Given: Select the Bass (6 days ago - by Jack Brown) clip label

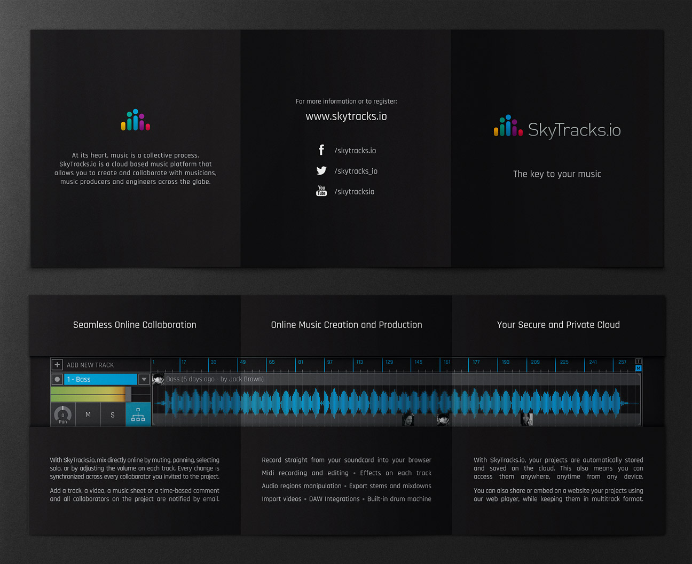Looking at the screenshot, I should pyautogui.click(x=215, y=379).
